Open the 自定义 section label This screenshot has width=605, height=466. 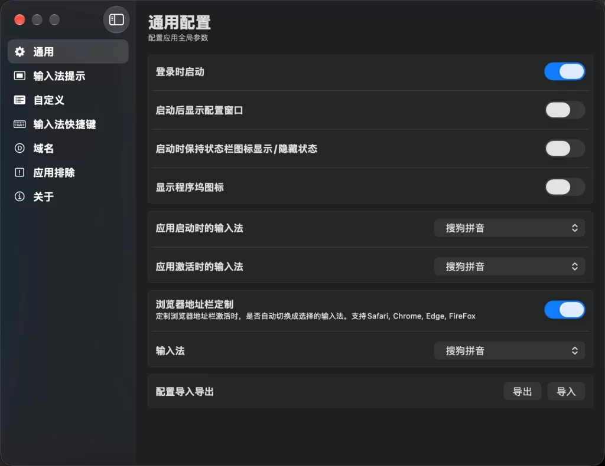(48, 100)
